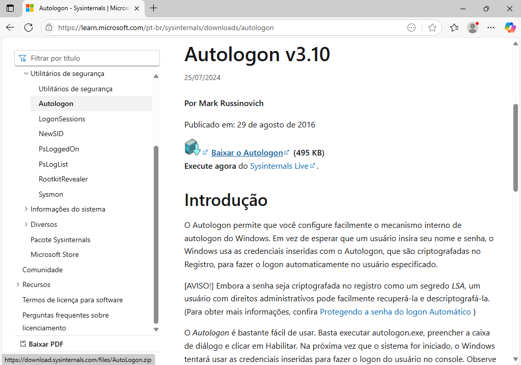
Task: Open the PsLogList page
Action: click(53, 164)
